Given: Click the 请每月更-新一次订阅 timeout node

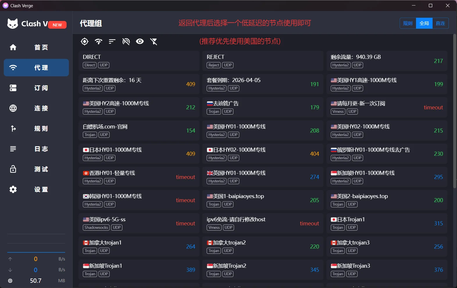Looking at the screenshot, I should point(387,107).
